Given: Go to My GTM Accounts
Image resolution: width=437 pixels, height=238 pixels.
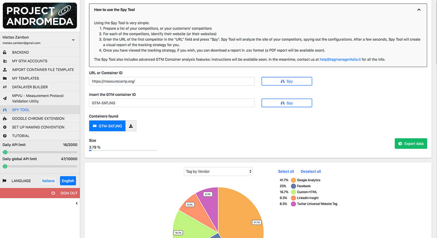Looking at the screenshot, I should (x=40, y=61).
